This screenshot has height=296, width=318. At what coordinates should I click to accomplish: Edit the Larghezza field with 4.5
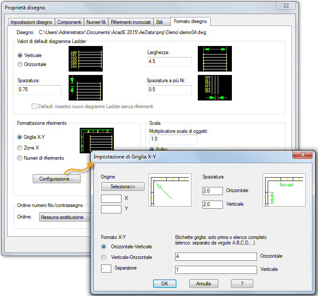[170, 62]
